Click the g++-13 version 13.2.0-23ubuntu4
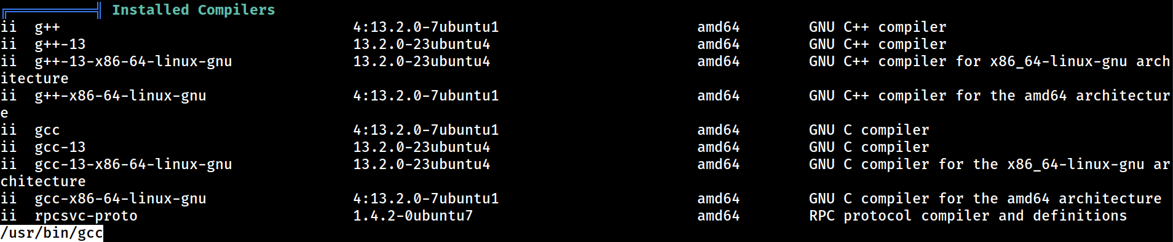1173x242 pixels. point(422,45)
